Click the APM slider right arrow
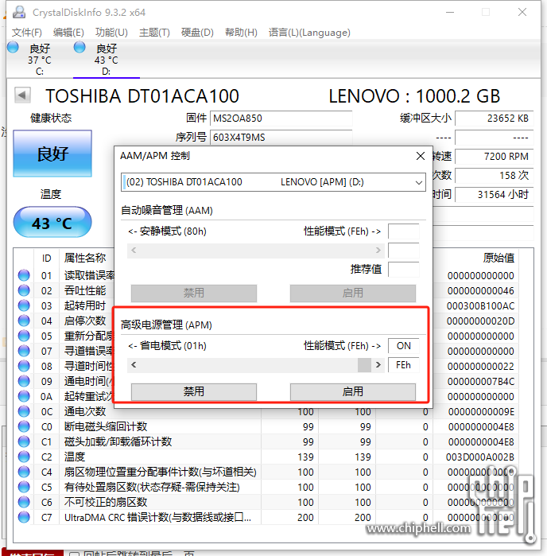The image size is (547, 556). 378,365
